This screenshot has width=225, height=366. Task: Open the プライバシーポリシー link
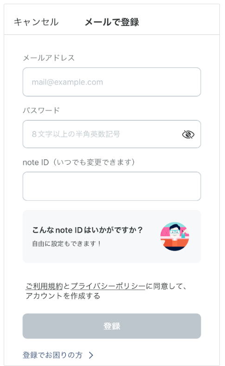click(x=108, y=286)
